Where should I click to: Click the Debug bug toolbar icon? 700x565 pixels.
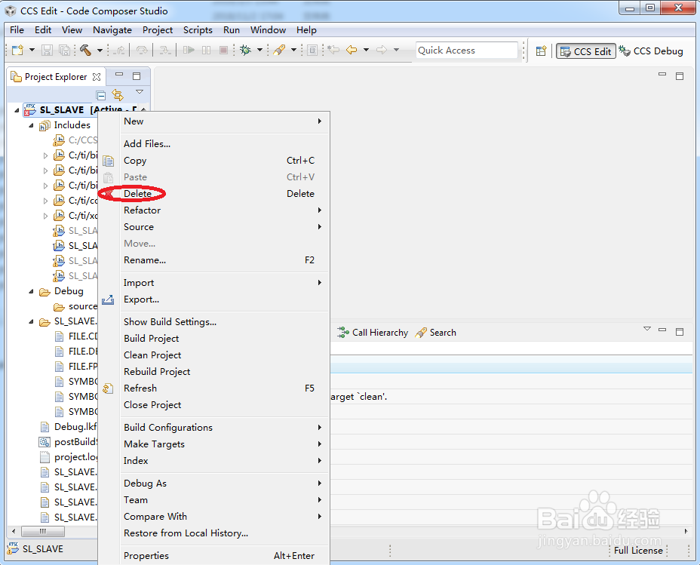coord(246,50)
